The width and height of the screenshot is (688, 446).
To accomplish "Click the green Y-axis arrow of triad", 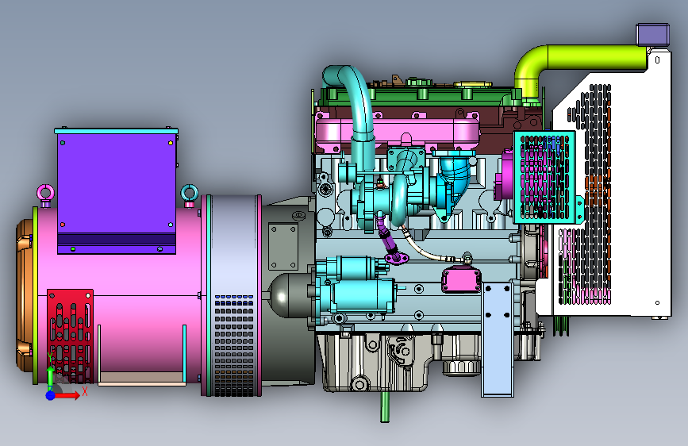I will coord(51,376).
